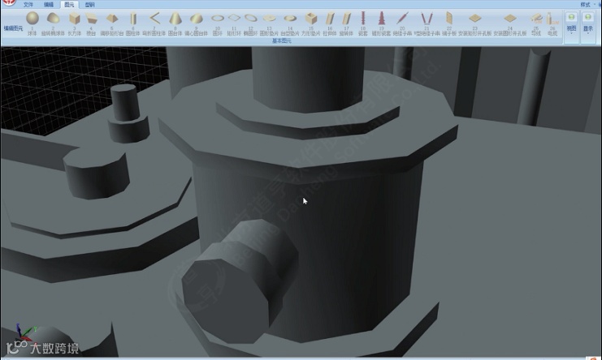This screenshot has width=602, height=360.
Task: Pick the terminal board primitive number 22
Action: click(x=448, y=23)
